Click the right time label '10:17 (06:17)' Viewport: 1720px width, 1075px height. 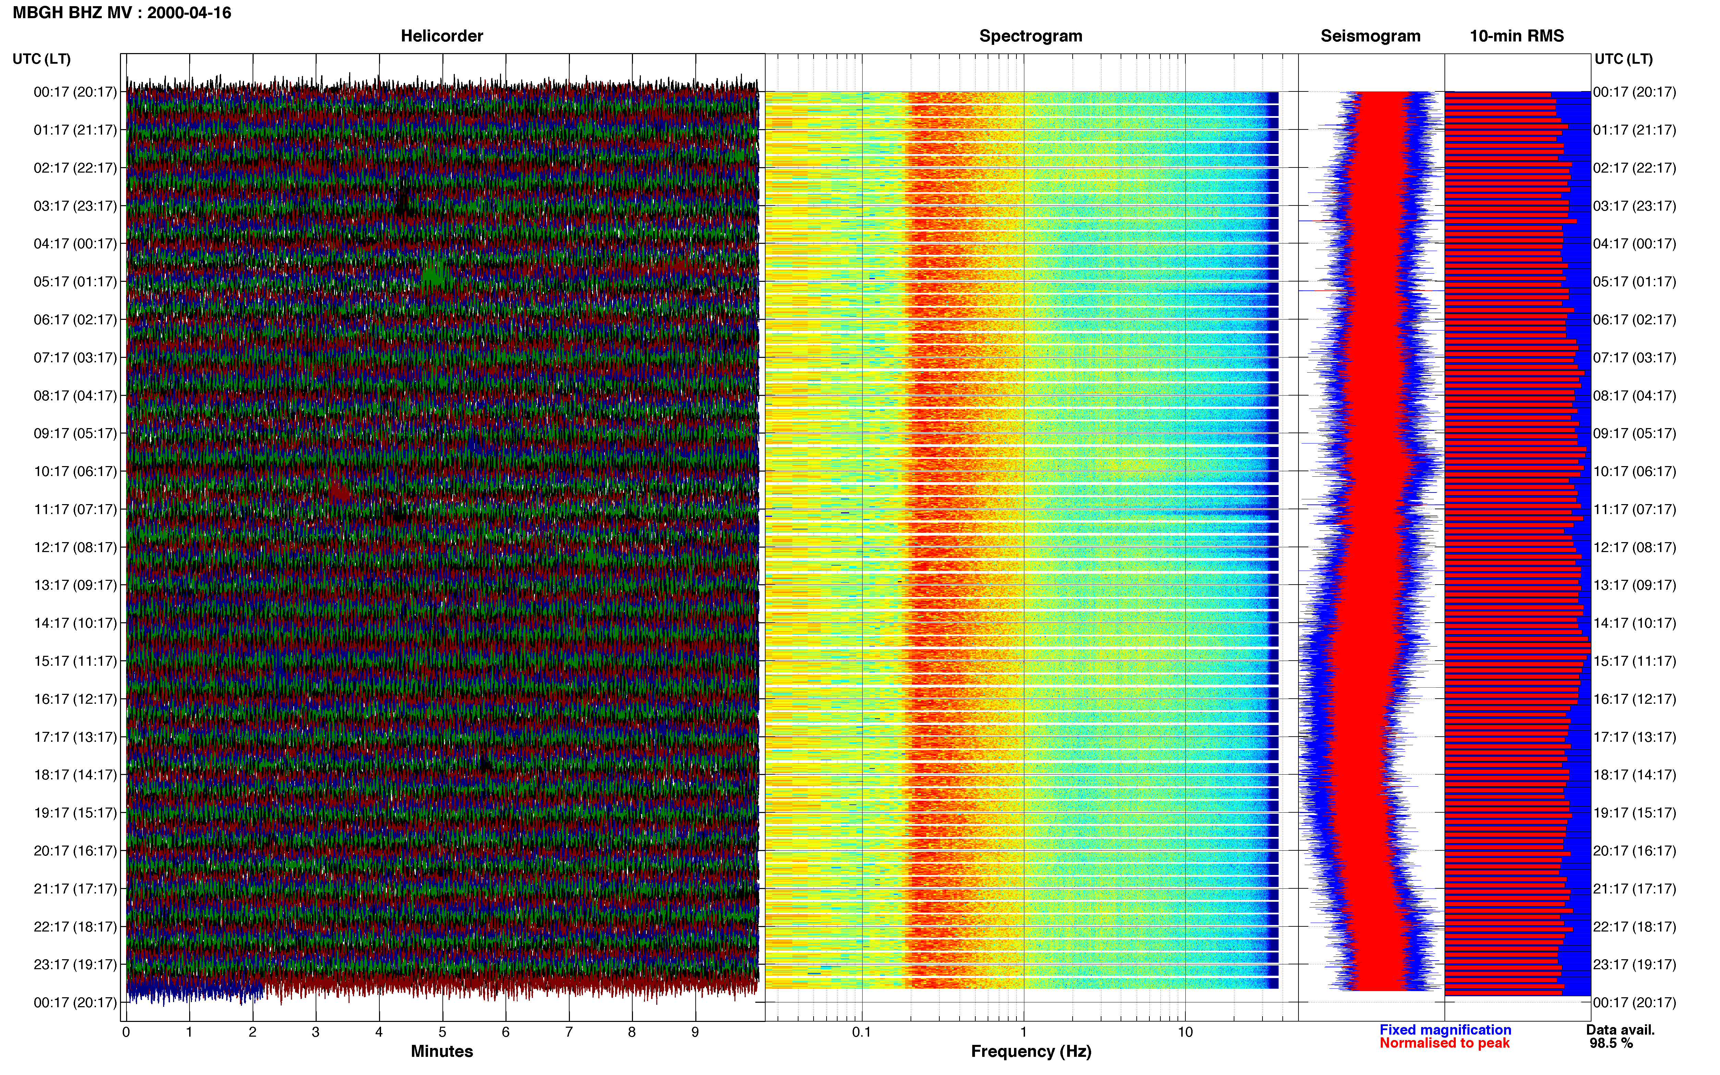pyautogui.click(x=1635, y=471)
